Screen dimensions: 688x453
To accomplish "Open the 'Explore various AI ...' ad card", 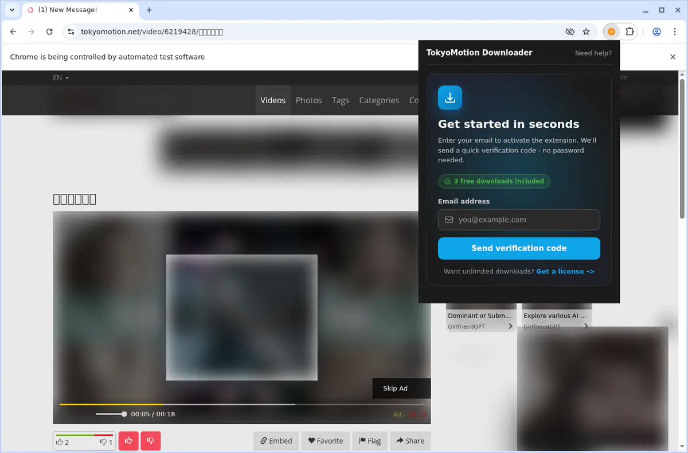I will 556,318.
